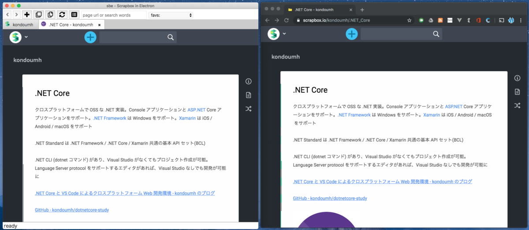The image size is (529, 230).
Task: Click the magnifier search icon in sbe window
Action: pyautogui.click(x=171, y=37)
